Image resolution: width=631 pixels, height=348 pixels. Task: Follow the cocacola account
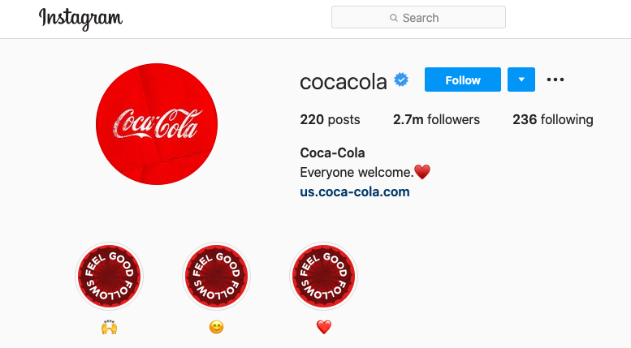[x=463, y=79]
